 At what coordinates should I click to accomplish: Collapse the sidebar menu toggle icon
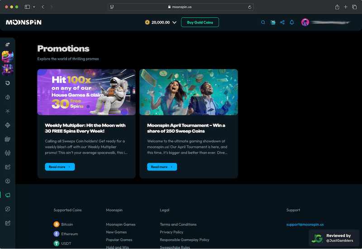click(x=8, y=44)
